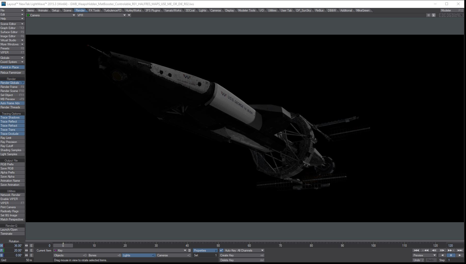
Task: Click the viewport rotate icon
Action: click(x=451, y=15)
